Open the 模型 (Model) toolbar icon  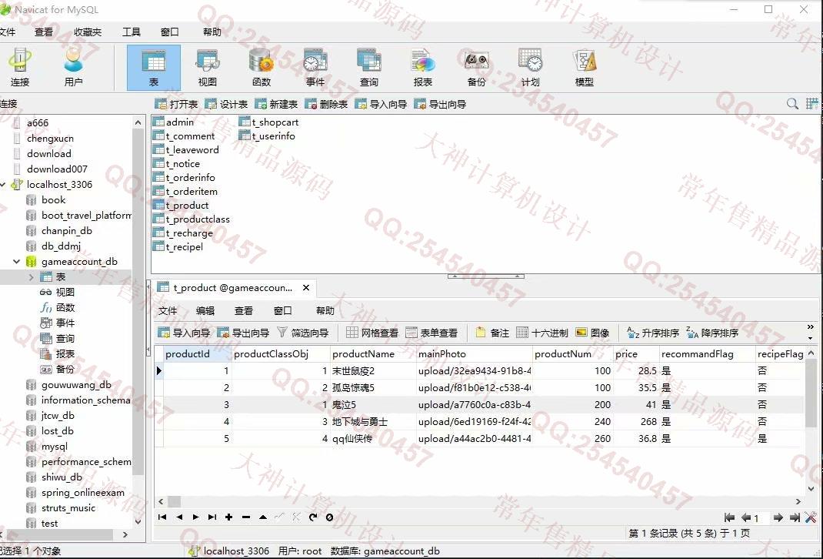click(584, 67)
